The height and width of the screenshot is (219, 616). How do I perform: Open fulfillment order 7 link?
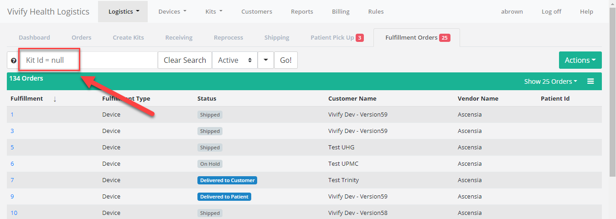point(12,180)
